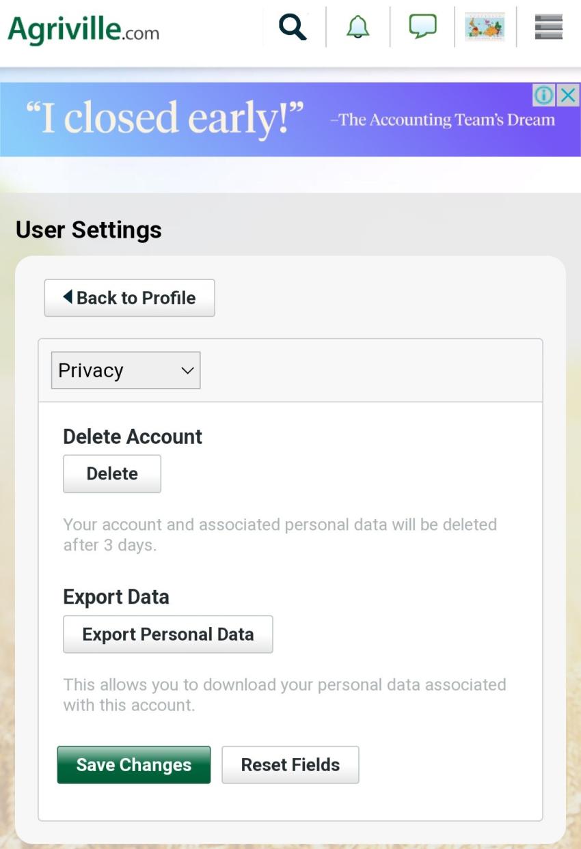Click the Delete Account section heading
The image size is (581, 849).
click(x=133, y=437)
